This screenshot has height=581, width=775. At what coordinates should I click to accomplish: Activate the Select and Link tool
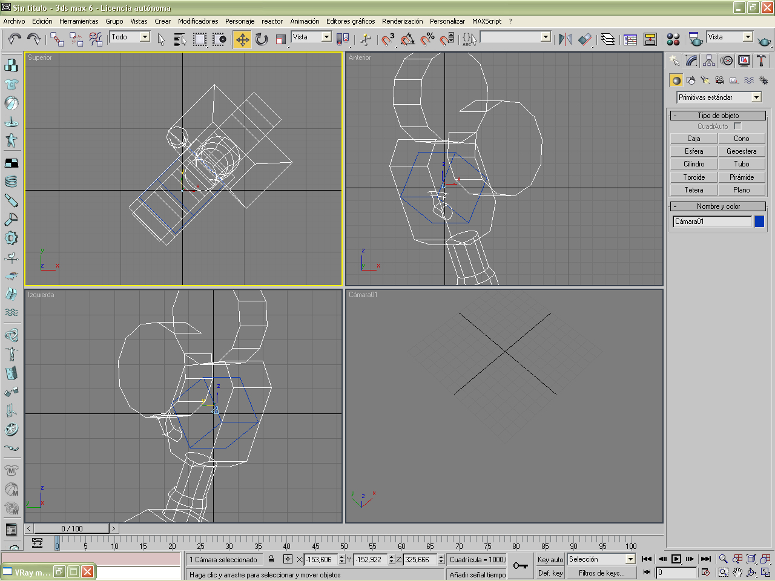point(57,39)
